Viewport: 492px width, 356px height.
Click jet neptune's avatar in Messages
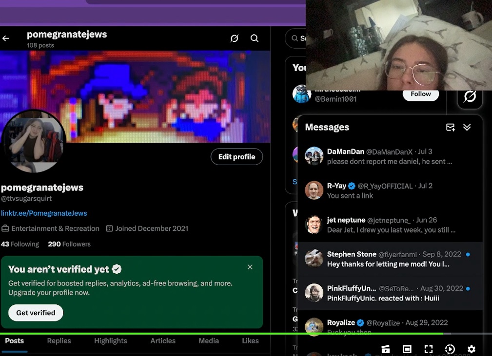pos(314,225)
